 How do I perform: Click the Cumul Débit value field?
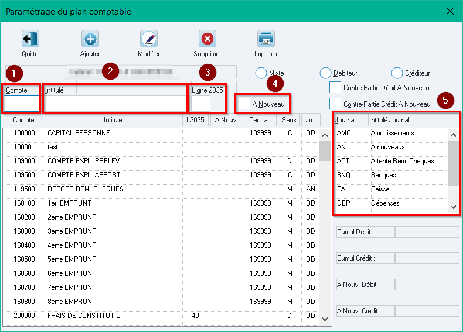click(427, 232)
